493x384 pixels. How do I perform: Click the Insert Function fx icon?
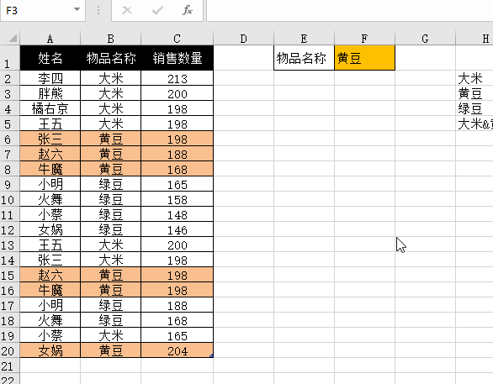coord(188,10)
